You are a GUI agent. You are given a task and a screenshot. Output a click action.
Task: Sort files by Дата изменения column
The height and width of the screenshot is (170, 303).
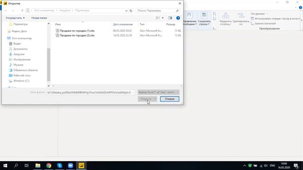(x=123, y=24)
